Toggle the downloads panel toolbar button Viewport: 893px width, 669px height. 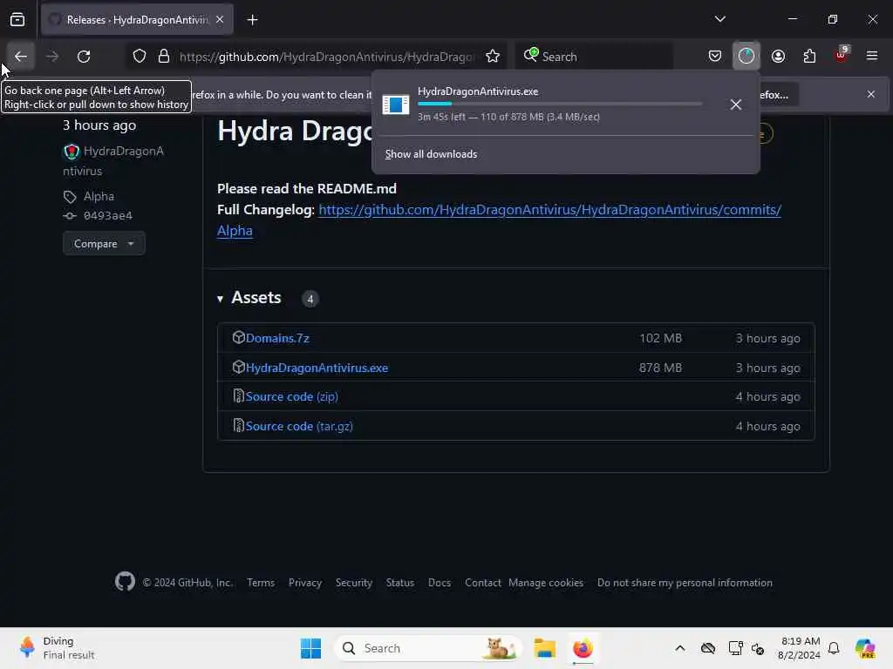(x=746, y=57)
